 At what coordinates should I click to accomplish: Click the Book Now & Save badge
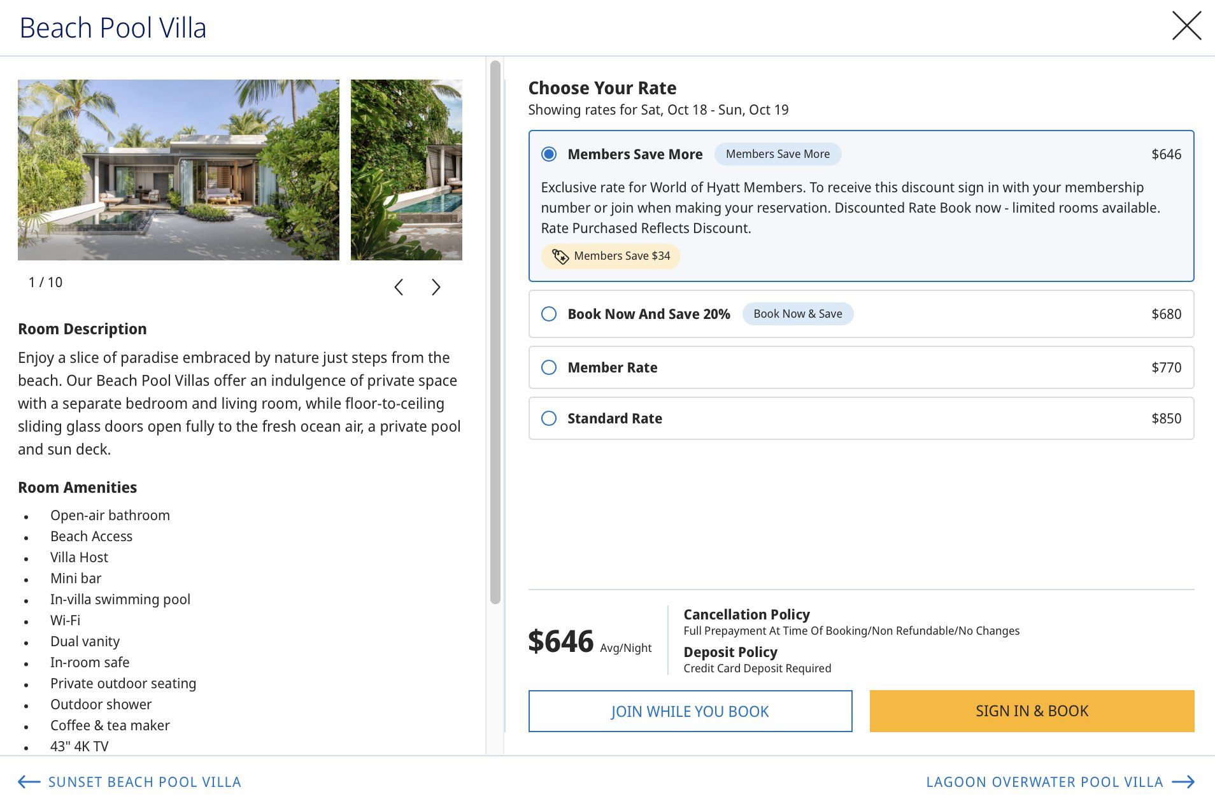[x=798, y=314]
